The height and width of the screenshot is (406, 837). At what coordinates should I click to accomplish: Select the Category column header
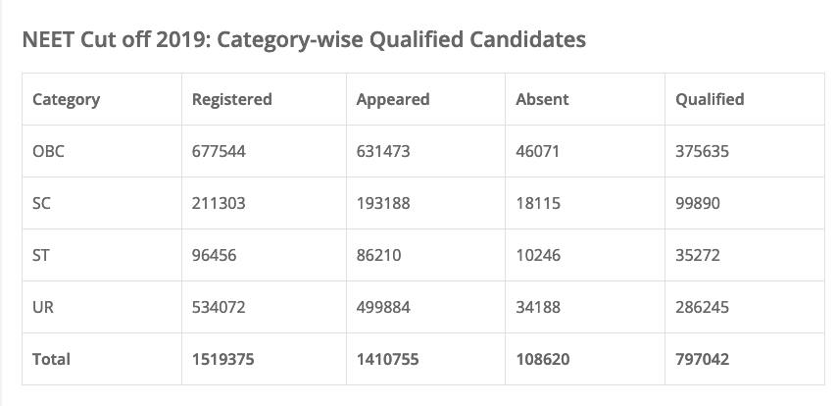click(x=66, y=99)
